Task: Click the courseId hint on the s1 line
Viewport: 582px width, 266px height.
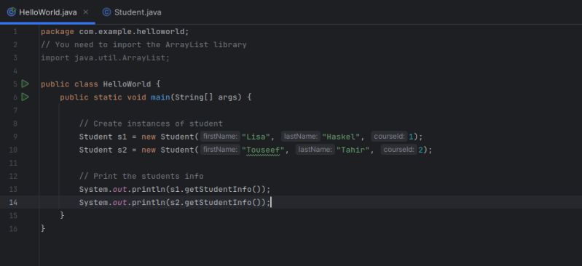Action: point(389,137)
